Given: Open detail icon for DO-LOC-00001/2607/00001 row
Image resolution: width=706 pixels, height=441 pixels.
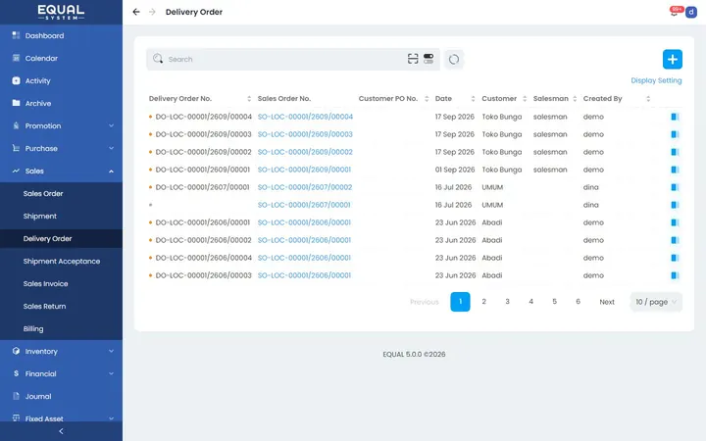Looking at the screenshot, I should 675,187.
